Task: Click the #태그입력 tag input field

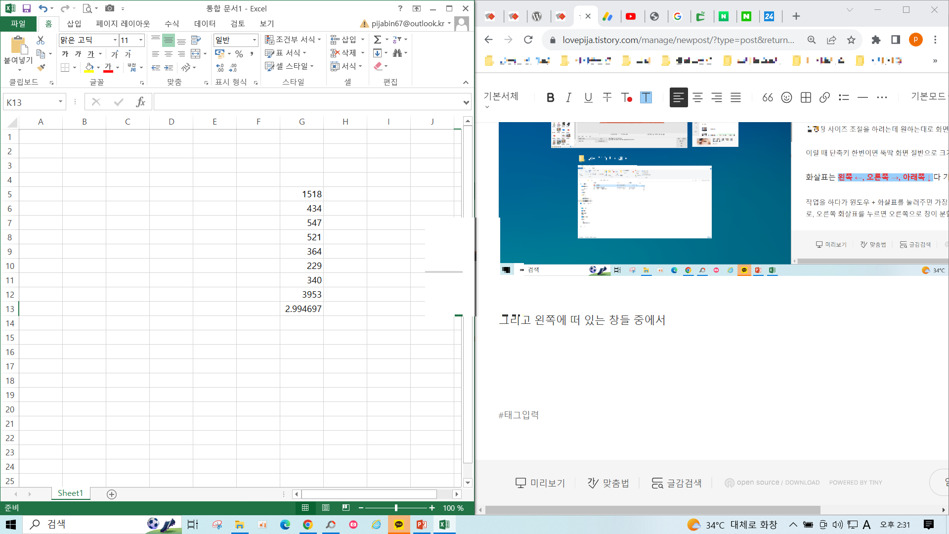Action: [519, 415]
